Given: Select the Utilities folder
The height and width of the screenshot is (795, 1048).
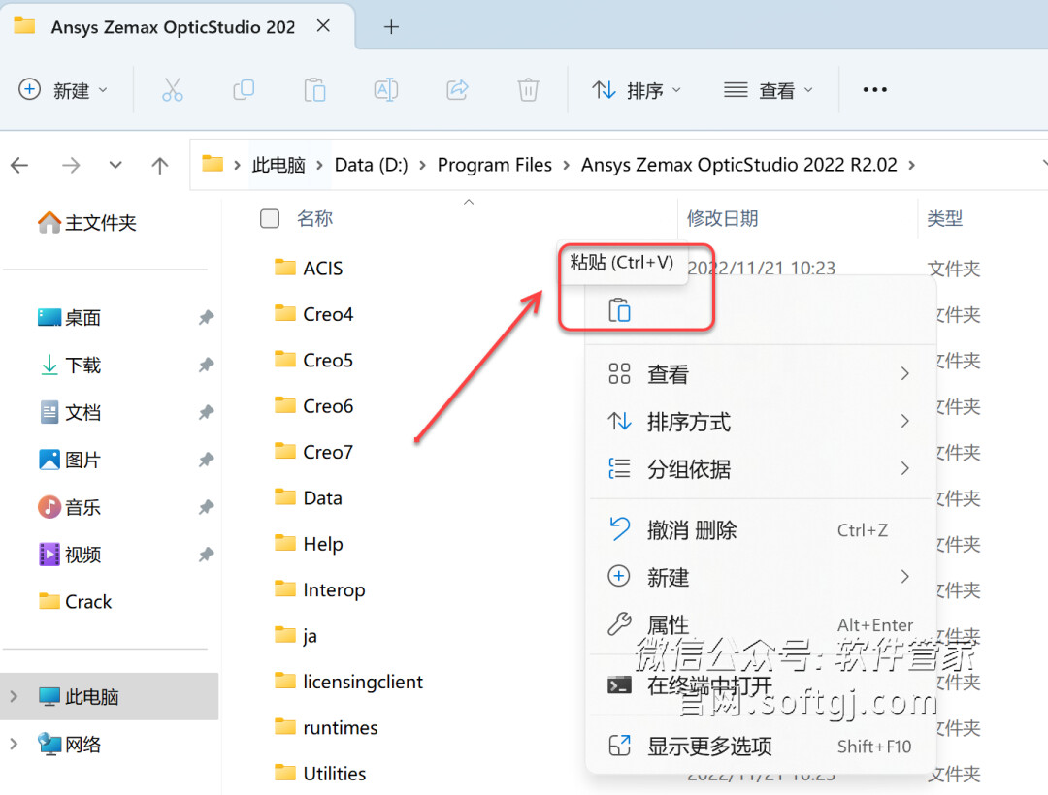Looking at the screenshot, I should click(320, 773).
